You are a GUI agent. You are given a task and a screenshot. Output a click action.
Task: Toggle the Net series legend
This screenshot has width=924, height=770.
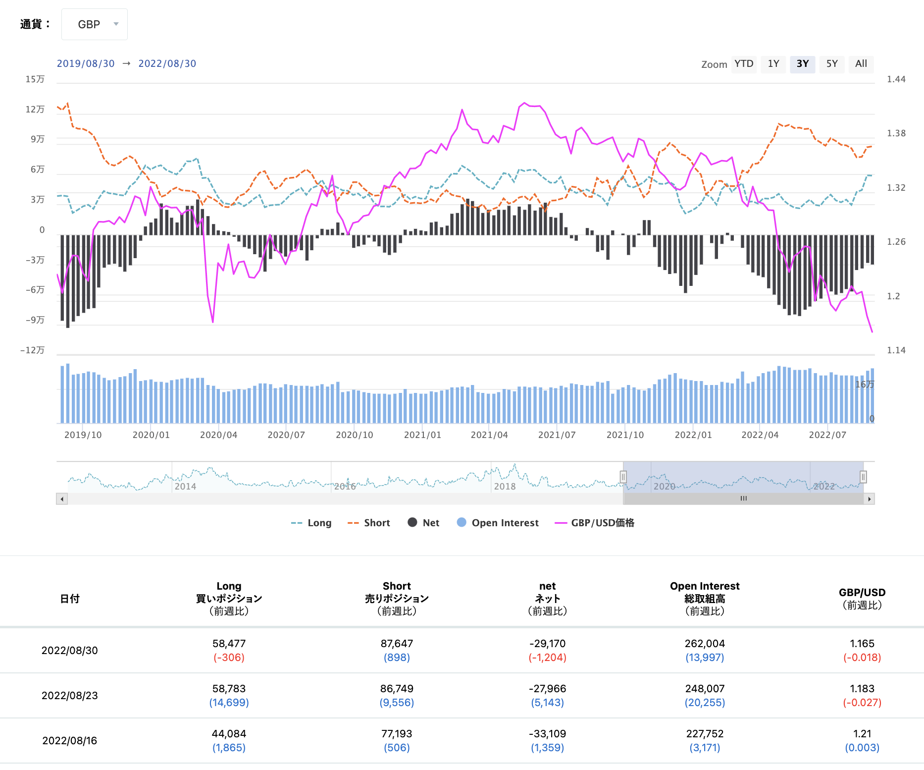424,523
